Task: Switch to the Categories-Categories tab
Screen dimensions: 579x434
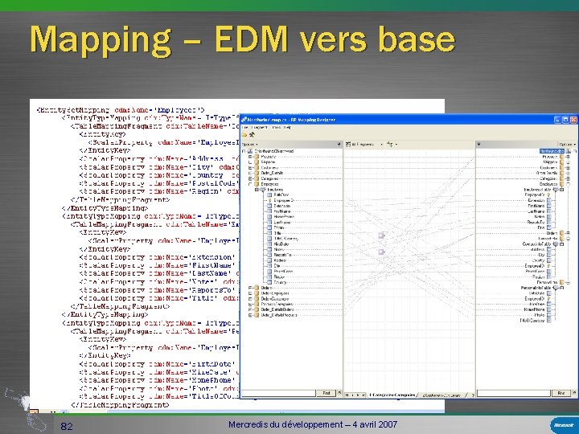Action: coord(392,395)
